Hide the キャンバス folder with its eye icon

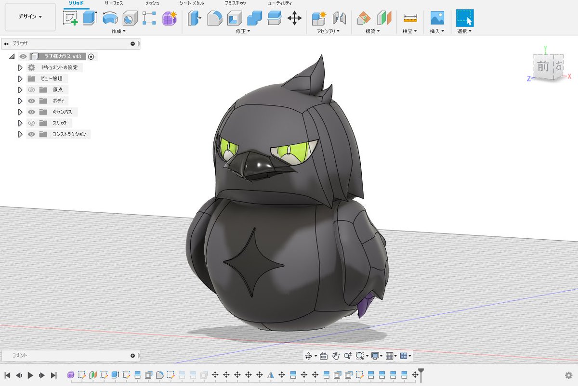pos(32,112)
